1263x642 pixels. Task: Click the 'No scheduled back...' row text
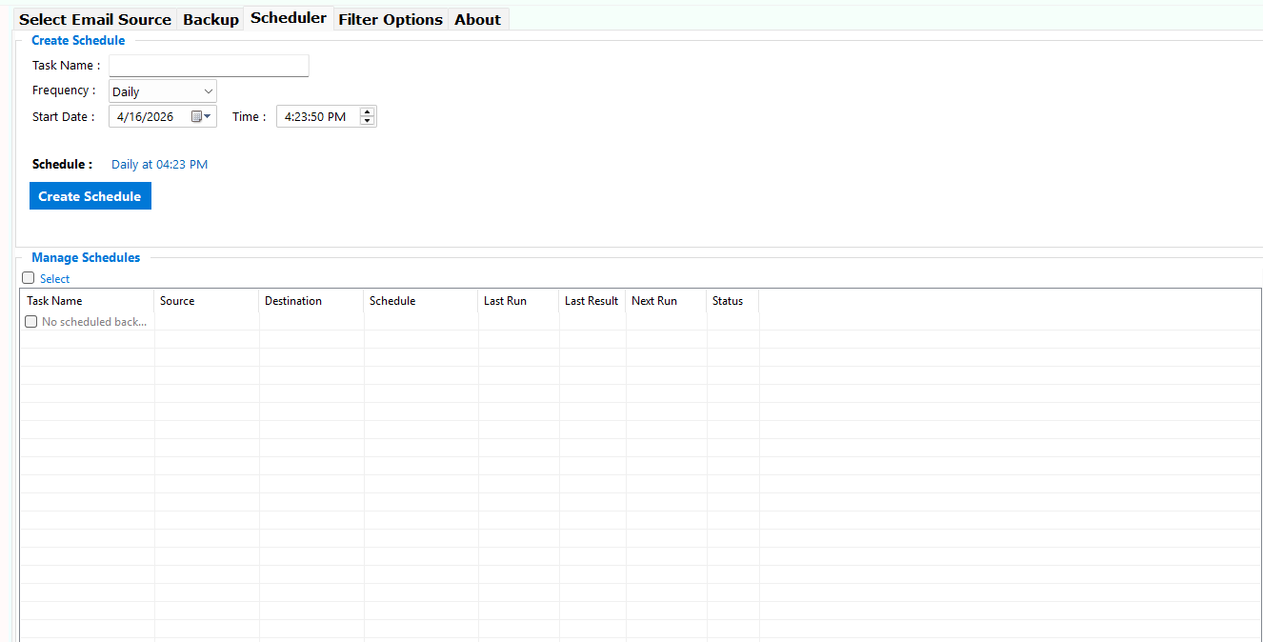pos(94,322)
